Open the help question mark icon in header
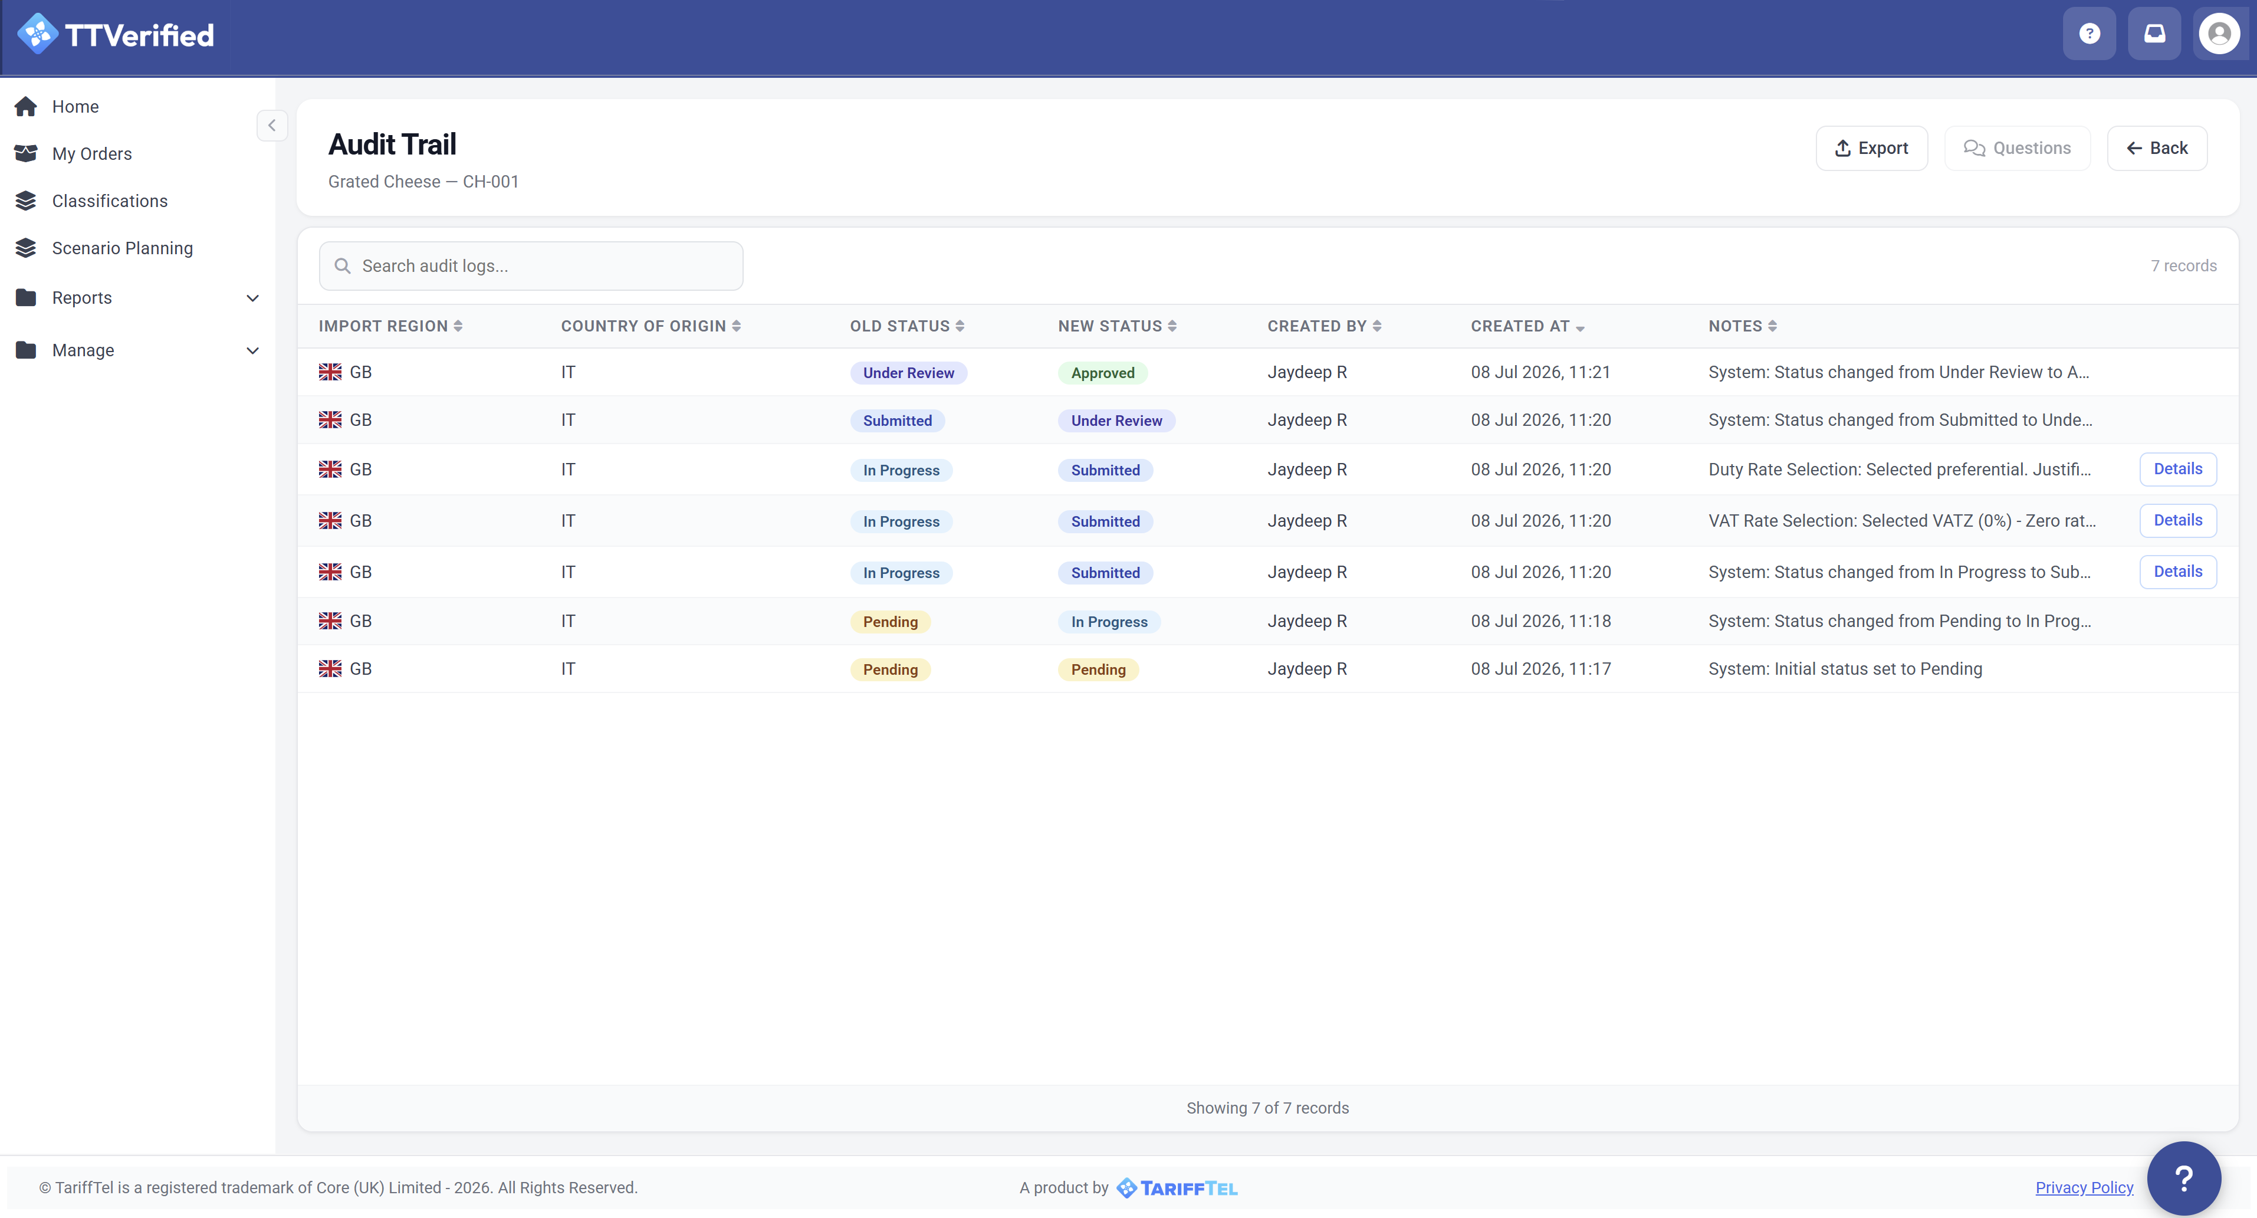 click(x=2089, y=34)
